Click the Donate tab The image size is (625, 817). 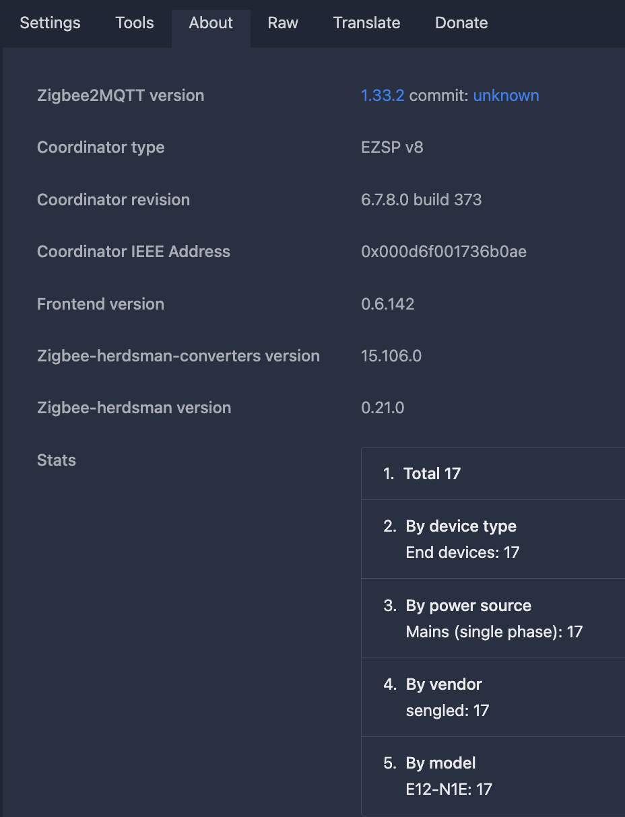[461, 23]
